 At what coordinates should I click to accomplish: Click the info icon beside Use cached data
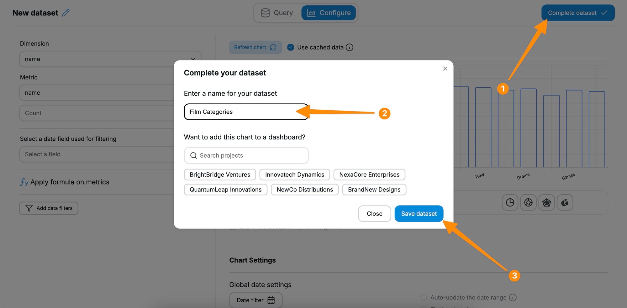349,47
